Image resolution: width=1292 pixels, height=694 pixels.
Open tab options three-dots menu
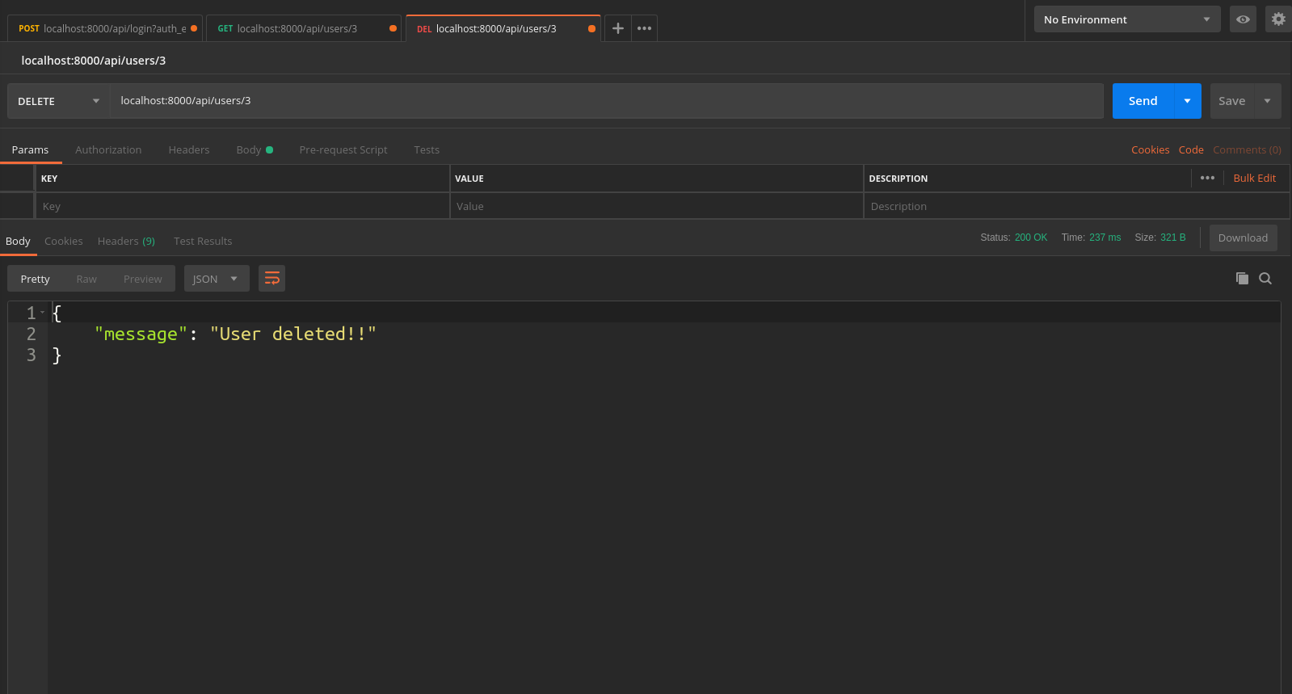[644, 28]
